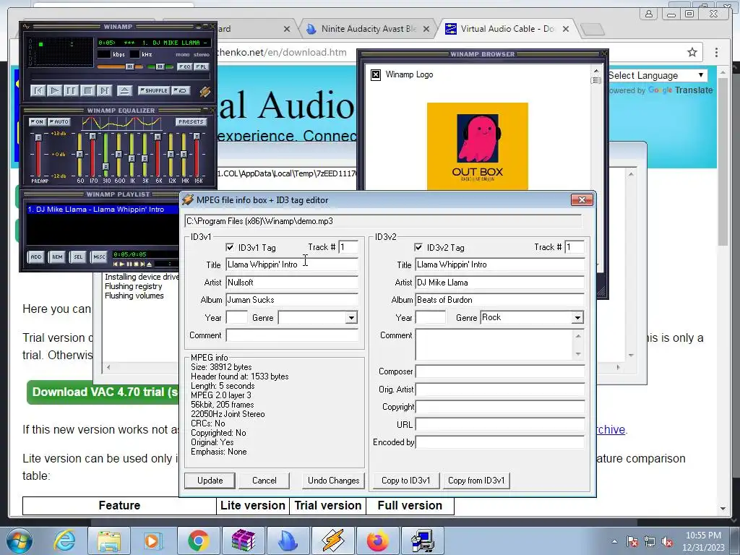Open Select Language dropdown on page
The height and width of the screenshot is (555, 740).
(x=658, y=75)
